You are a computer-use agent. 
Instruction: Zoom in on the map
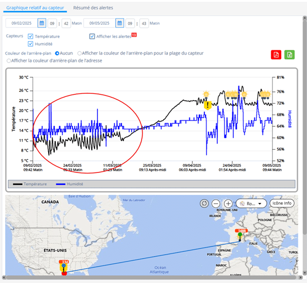[x=228, y=203]
